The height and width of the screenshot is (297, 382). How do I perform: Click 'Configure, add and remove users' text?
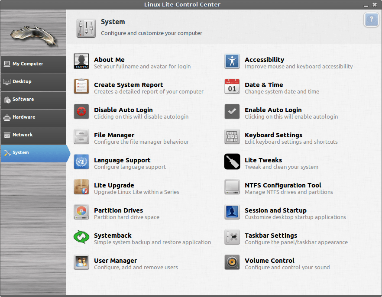point(136,267)
